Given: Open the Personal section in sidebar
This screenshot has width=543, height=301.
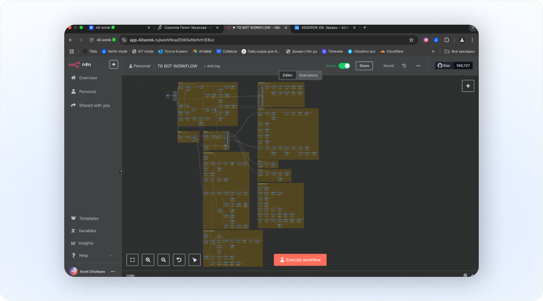Looking at the screenshot, I should click(x=83, y=91).
